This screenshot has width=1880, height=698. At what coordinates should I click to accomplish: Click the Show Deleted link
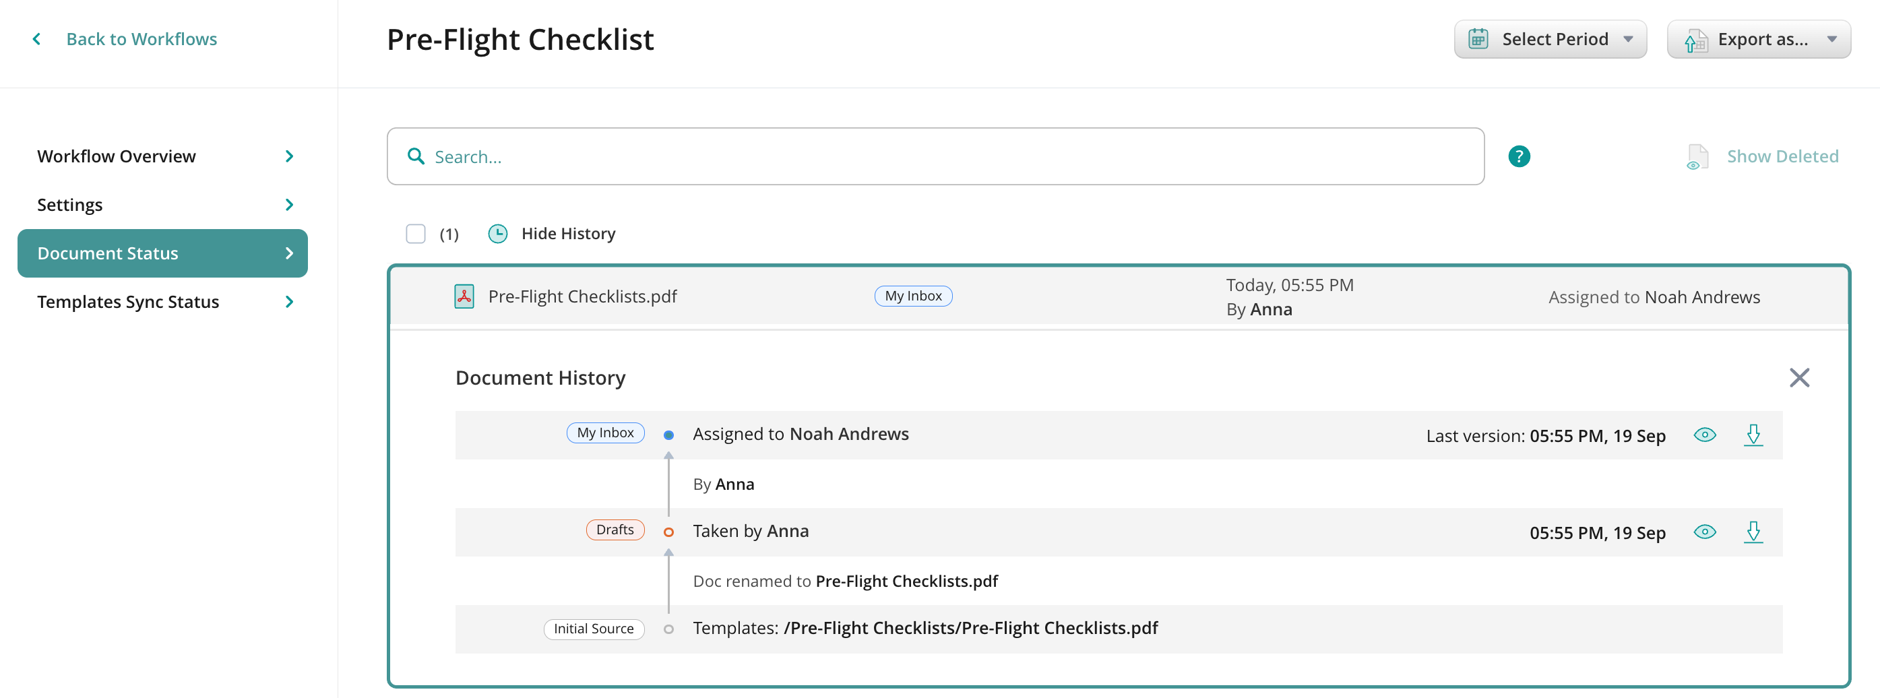click(1782, 156)
